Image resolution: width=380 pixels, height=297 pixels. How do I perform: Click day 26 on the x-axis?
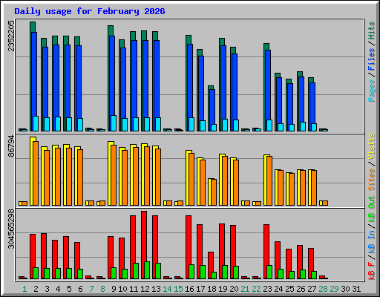coord(301,289)
